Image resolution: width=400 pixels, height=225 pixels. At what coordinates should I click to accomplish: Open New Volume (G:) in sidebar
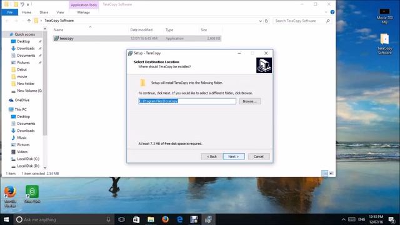29,91
